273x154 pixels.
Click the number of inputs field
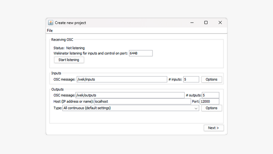191,79
